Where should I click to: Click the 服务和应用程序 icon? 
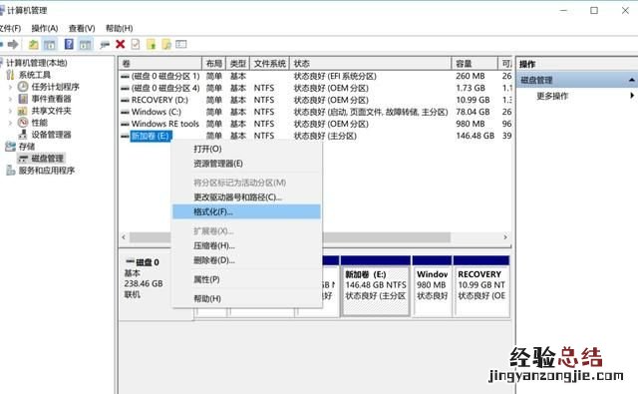pyautogui.click(x=11, y=171)
